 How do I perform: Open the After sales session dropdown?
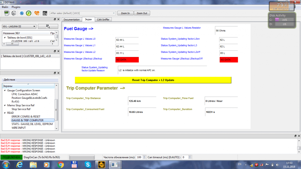[82, 13]
